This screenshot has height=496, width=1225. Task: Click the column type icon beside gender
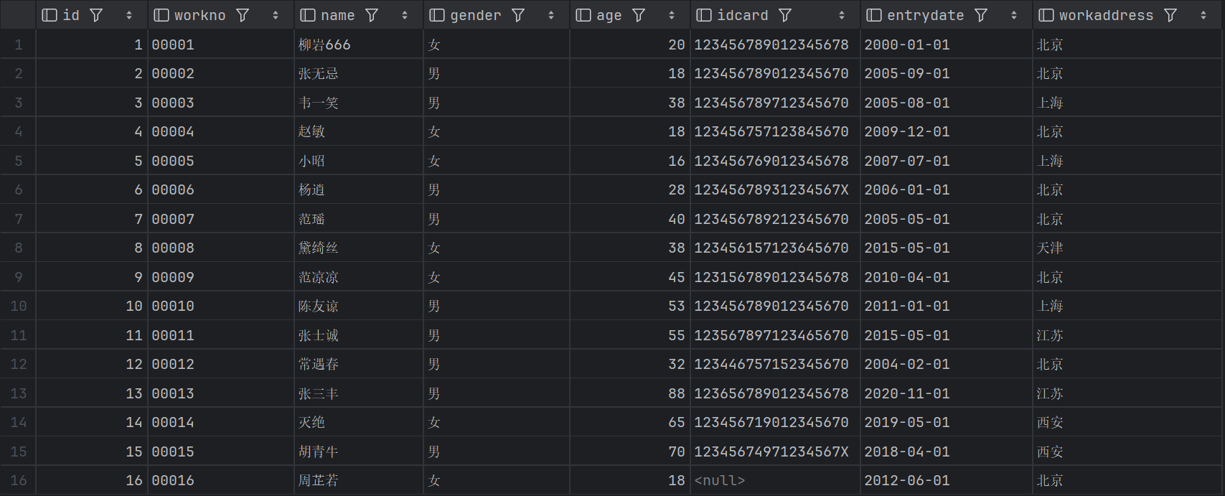point(437,15)
